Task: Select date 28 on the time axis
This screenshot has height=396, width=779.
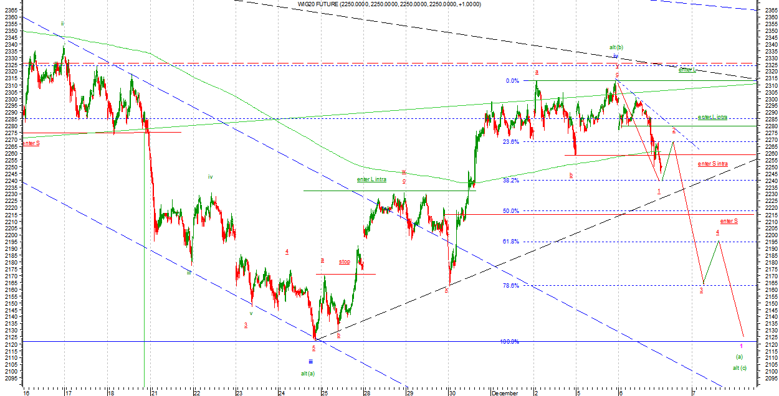Action: coord(366,393)
